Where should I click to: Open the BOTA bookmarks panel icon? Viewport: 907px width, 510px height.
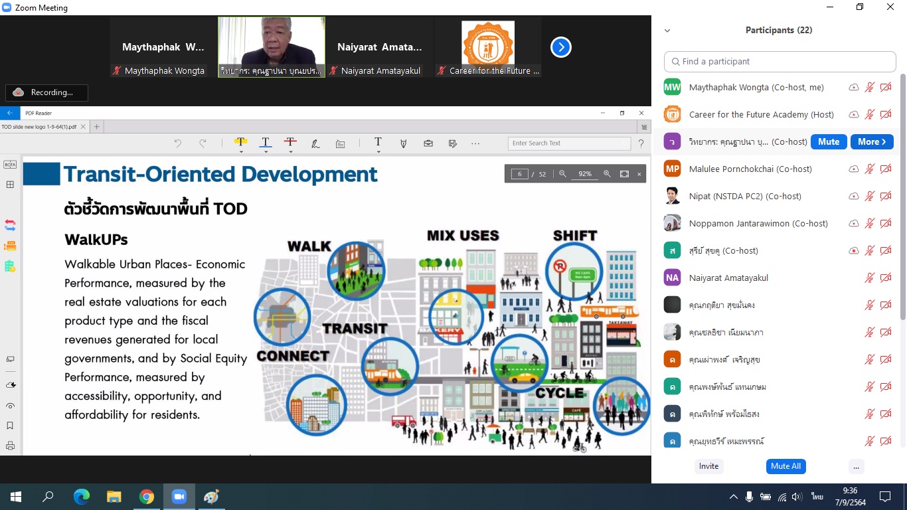(10, 165)
